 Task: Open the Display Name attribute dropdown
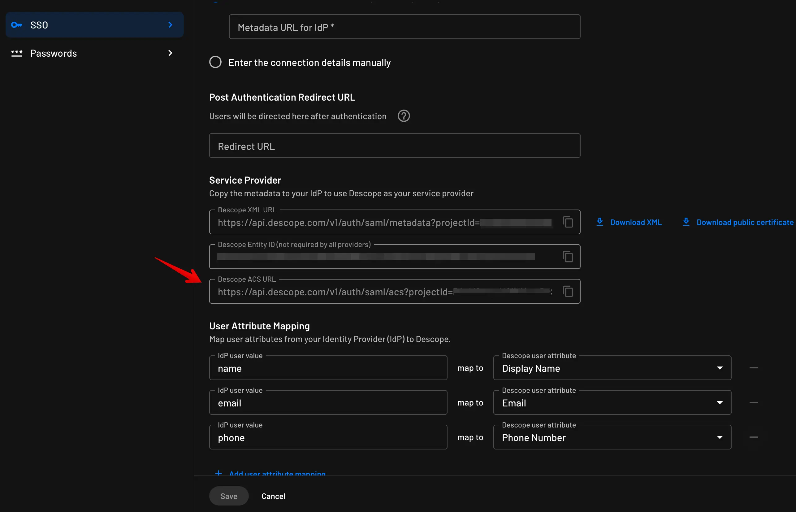coord(720,368)
